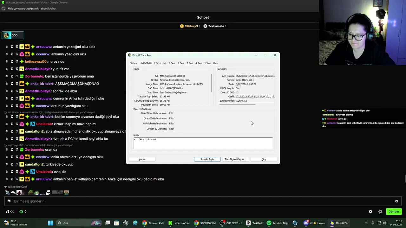Click driver version 32.0.31021.5001
Viewport: 406px width, 228px height.
tap(245, 80)
